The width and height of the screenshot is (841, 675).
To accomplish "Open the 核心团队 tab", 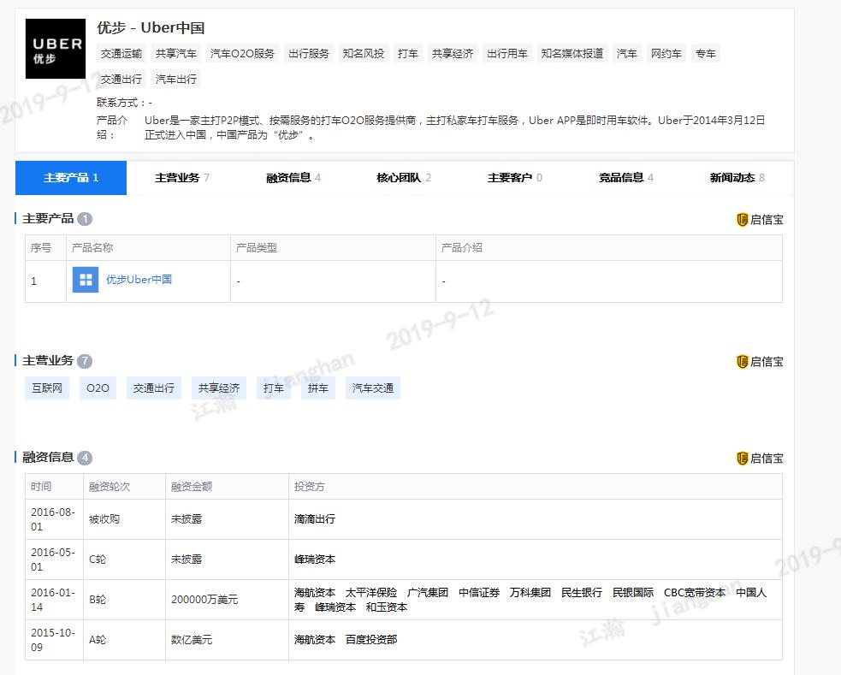I will point(404,177).
